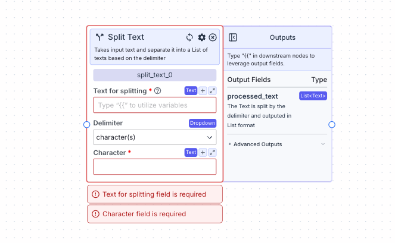Close the Split Text node

(213, 37)
